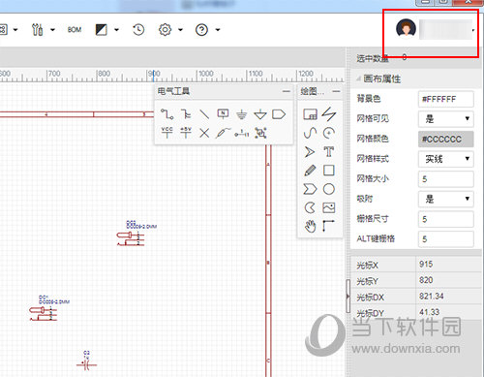Screen dimensions: 484x377
Task: Expand the settings gear dropdown arrow
Action: pos(180,30)
